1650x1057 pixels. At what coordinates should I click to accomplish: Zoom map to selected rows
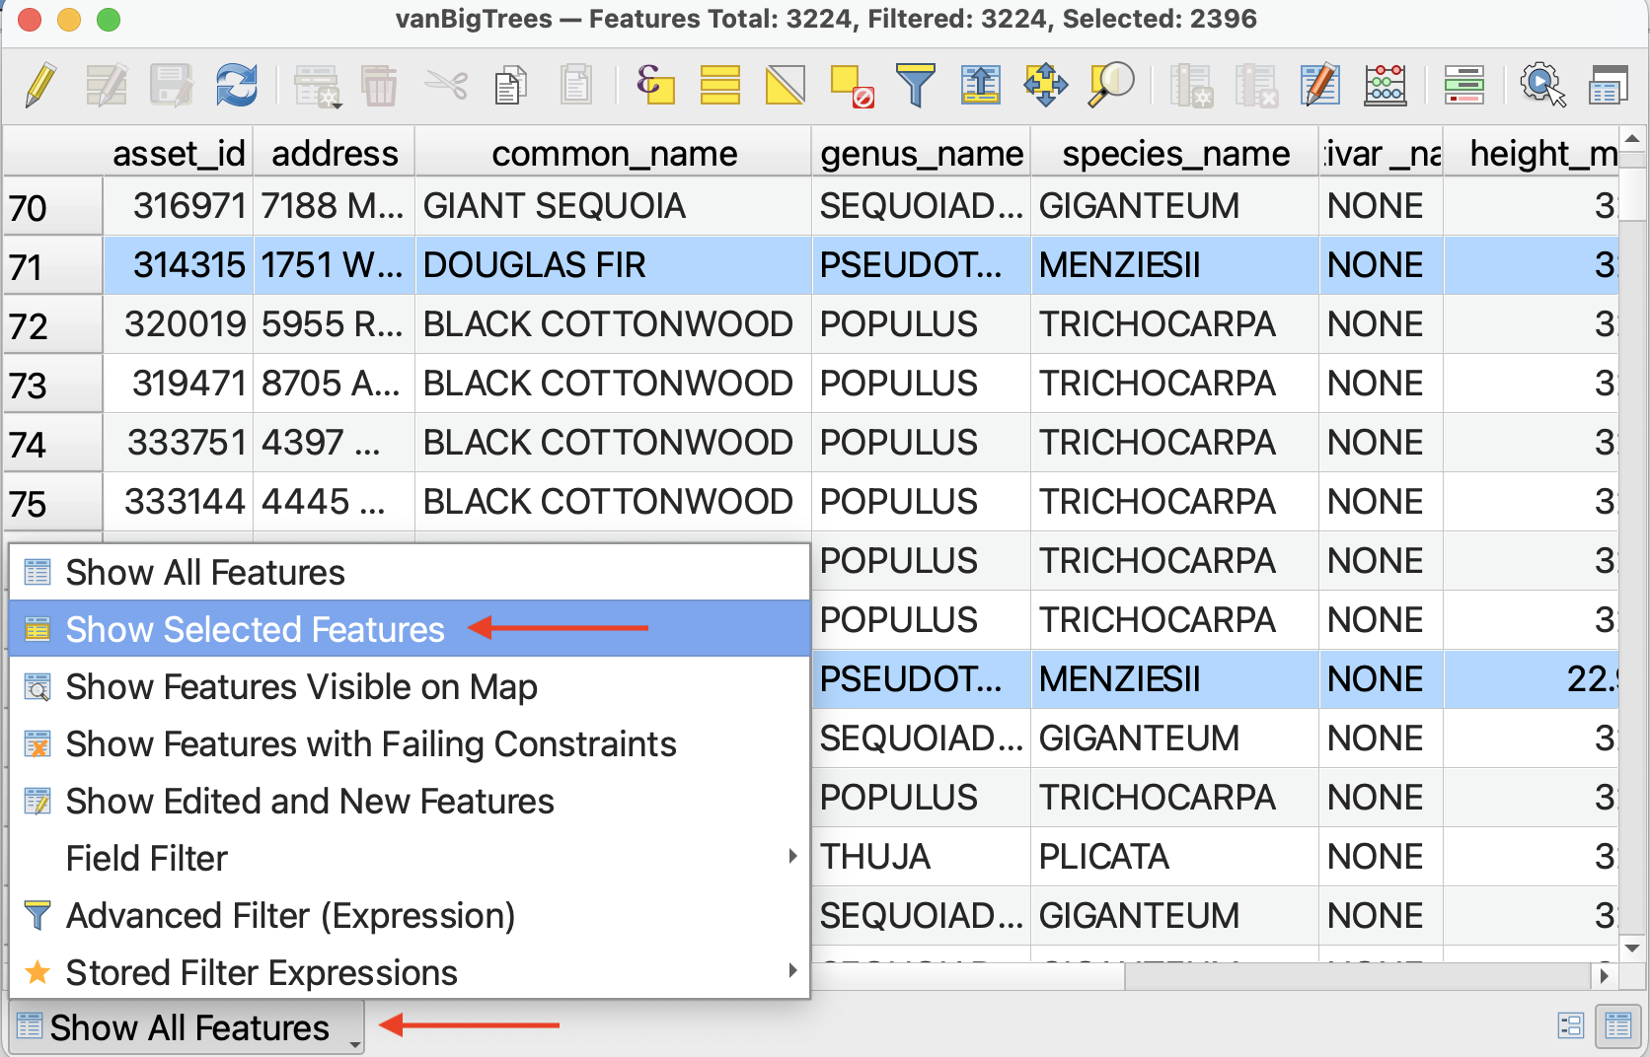1110,85
